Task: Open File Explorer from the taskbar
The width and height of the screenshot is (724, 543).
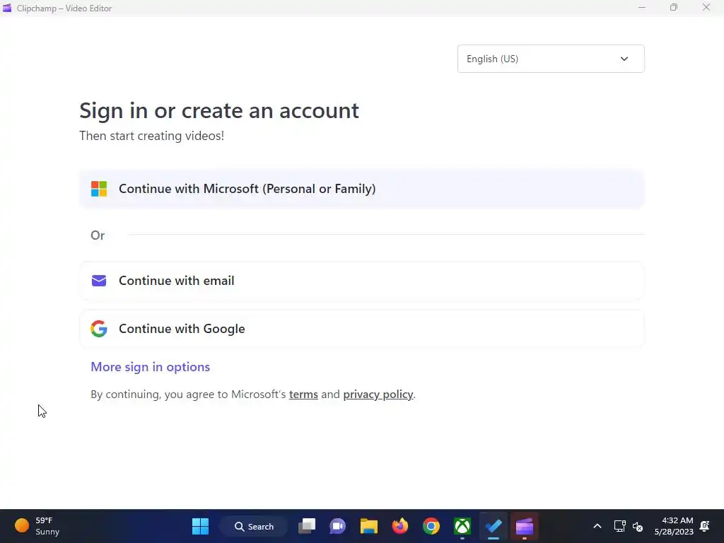Action: 369,526
